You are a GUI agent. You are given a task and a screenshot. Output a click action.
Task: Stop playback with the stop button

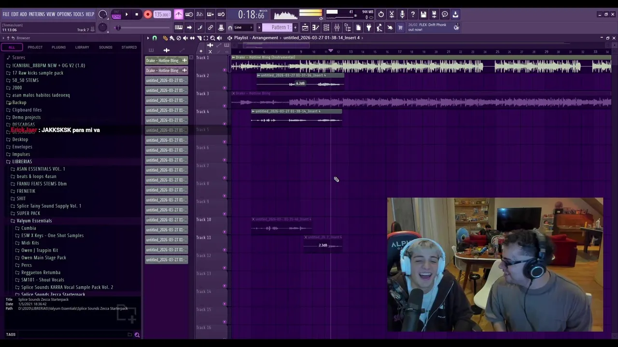[x=137, y=14]
